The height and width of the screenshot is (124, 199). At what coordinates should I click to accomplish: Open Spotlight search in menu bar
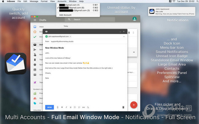pyautogui.click(x=197, y=1)
